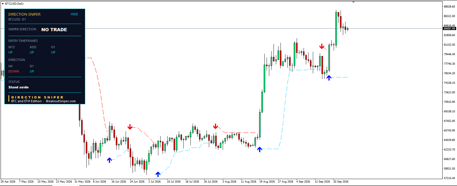Click the UP value under M30
457x186 pixels.
pos(32,52)
